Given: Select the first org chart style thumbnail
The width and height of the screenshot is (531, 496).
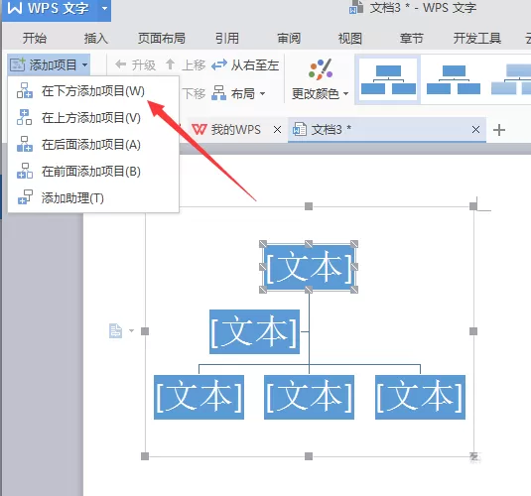Looking at the screenshot, I should [x=388, y=80].
